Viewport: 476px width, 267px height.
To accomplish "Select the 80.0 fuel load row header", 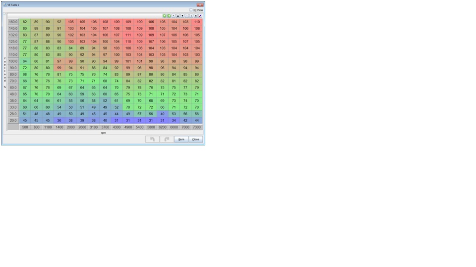I will 13,75.
